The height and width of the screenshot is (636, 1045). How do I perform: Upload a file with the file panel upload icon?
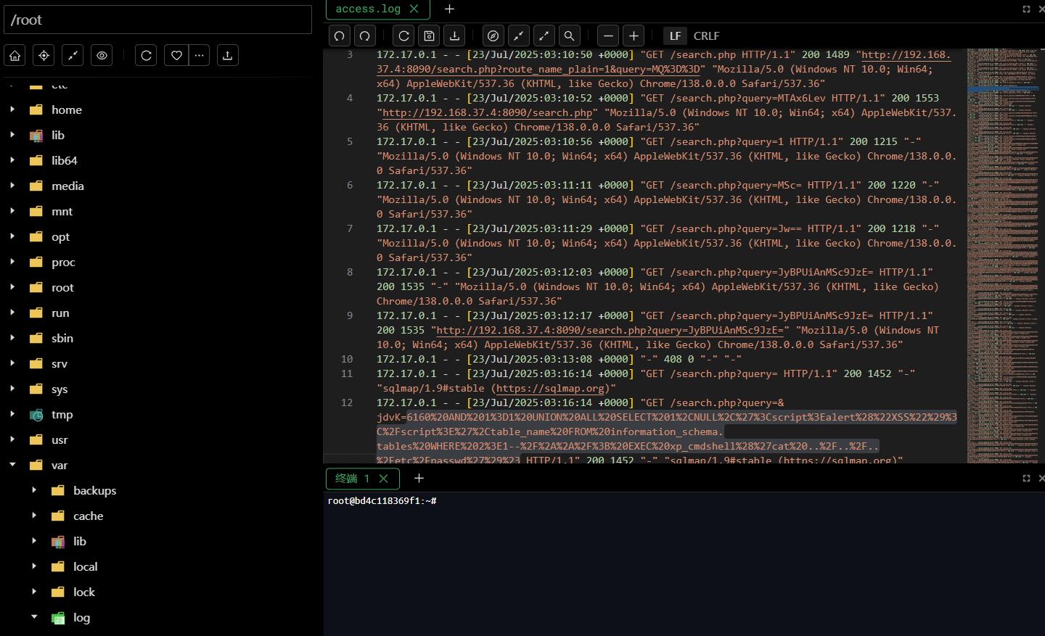[227, 55]
